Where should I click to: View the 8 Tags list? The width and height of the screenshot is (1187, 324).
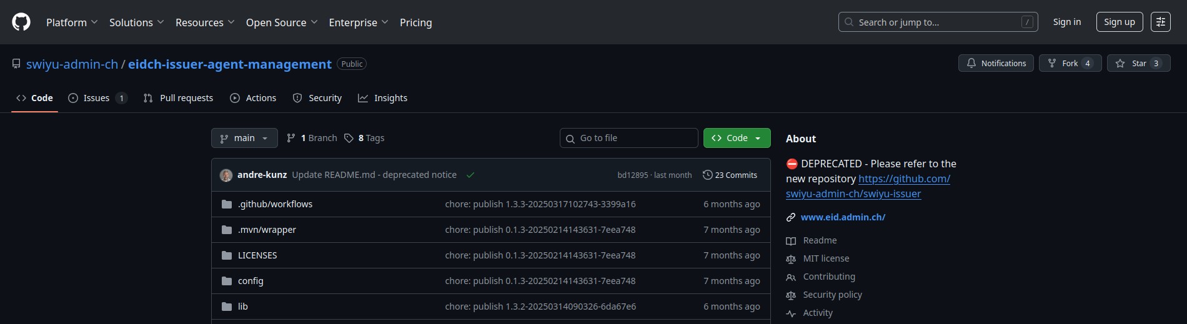pos(364,138)
